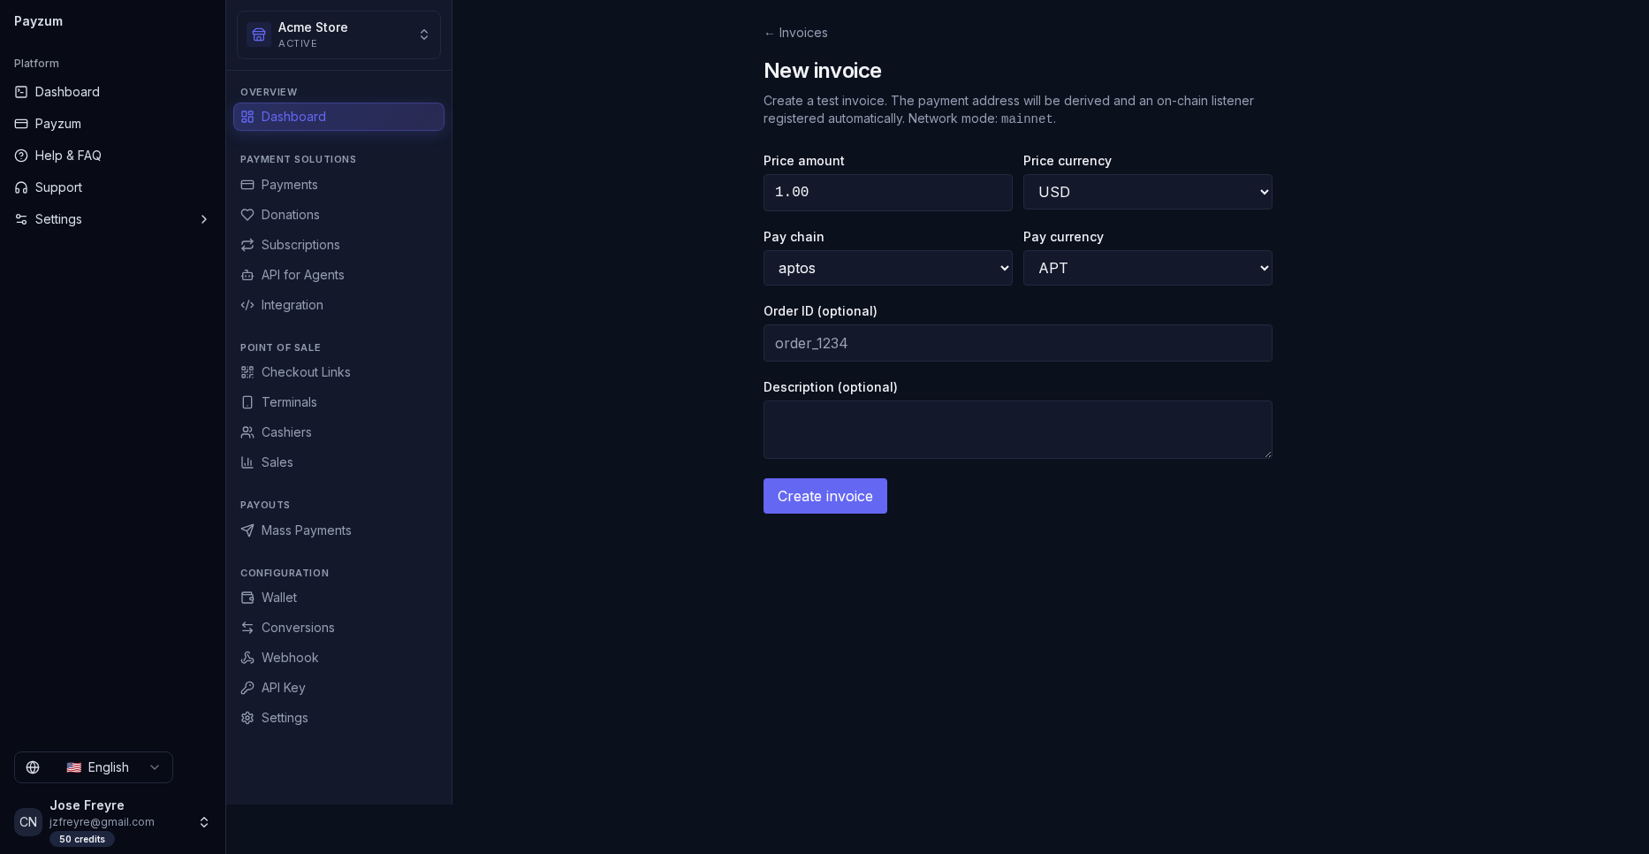
Task: Click the Acme Store shop icon
Action: [259, 34]
